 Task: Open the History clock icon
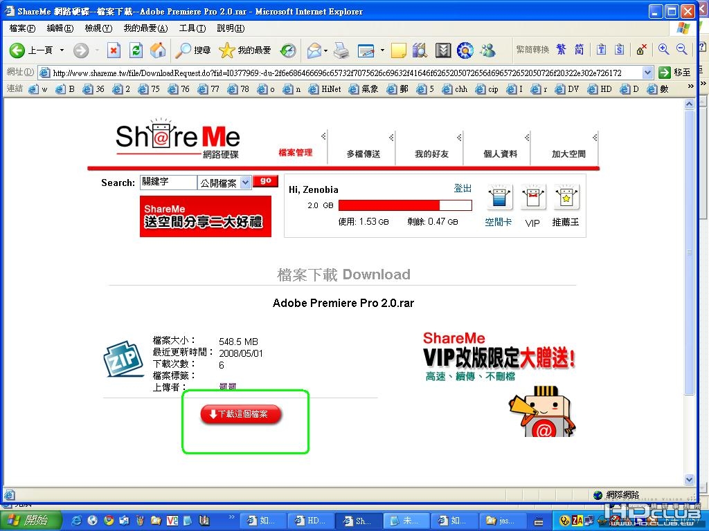[x=287, y=50]
